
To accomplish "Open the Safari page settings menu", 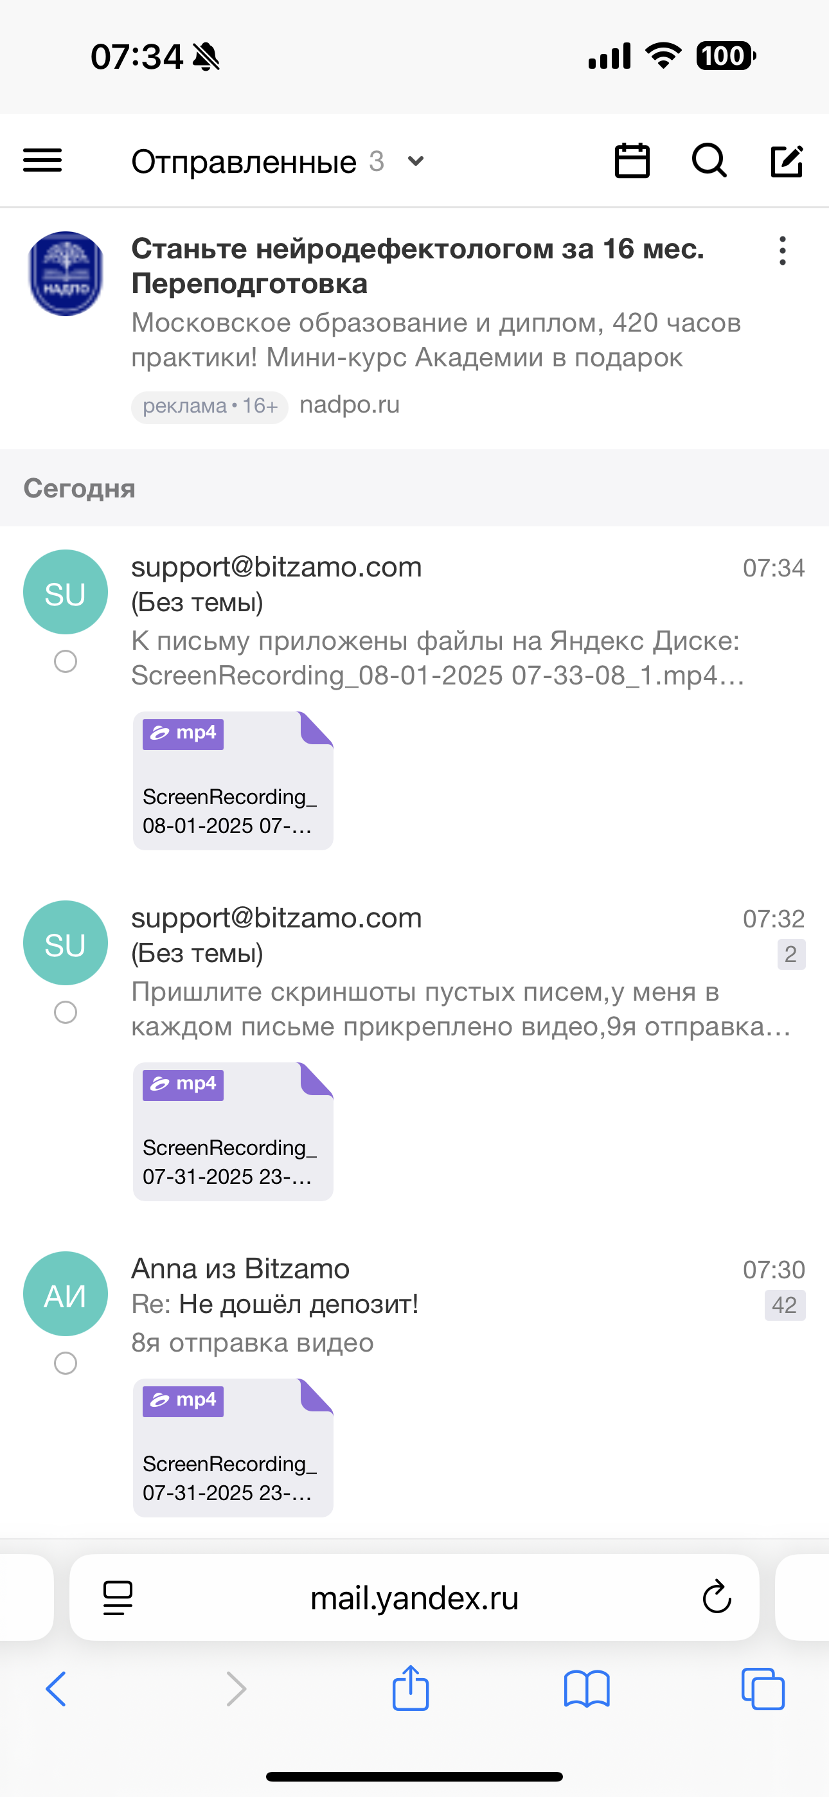I will tap(118, 1598).
